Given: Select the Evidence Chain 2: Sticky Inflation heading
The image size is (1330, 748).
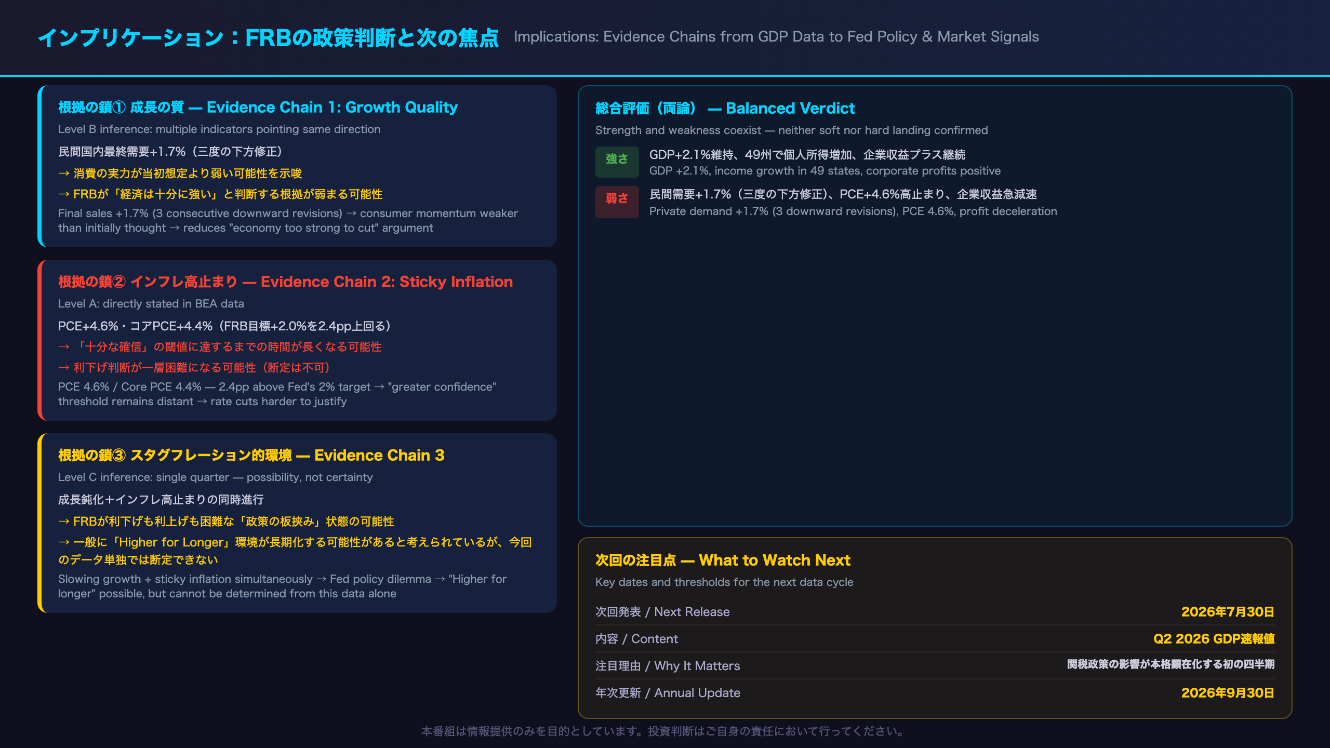Looking at the screenshot, I should coord(285,282).
